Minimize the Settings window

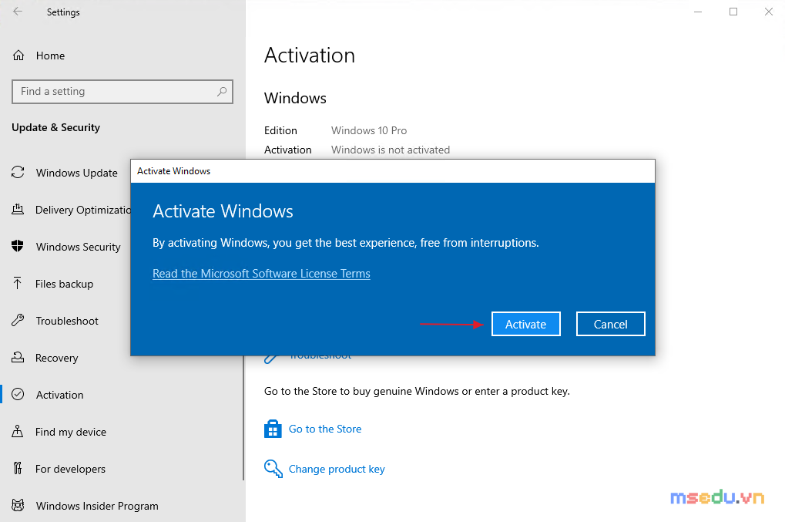698,12
